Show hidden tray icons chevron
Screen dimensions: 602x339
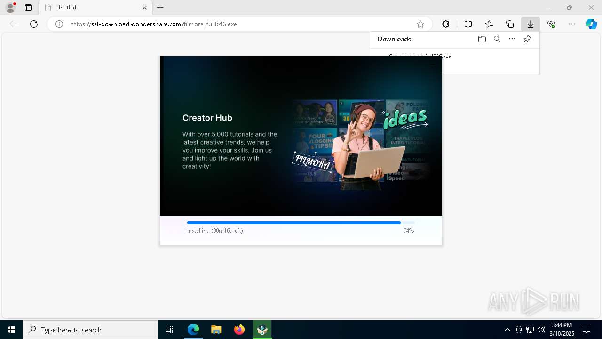(x=507, y=330)
